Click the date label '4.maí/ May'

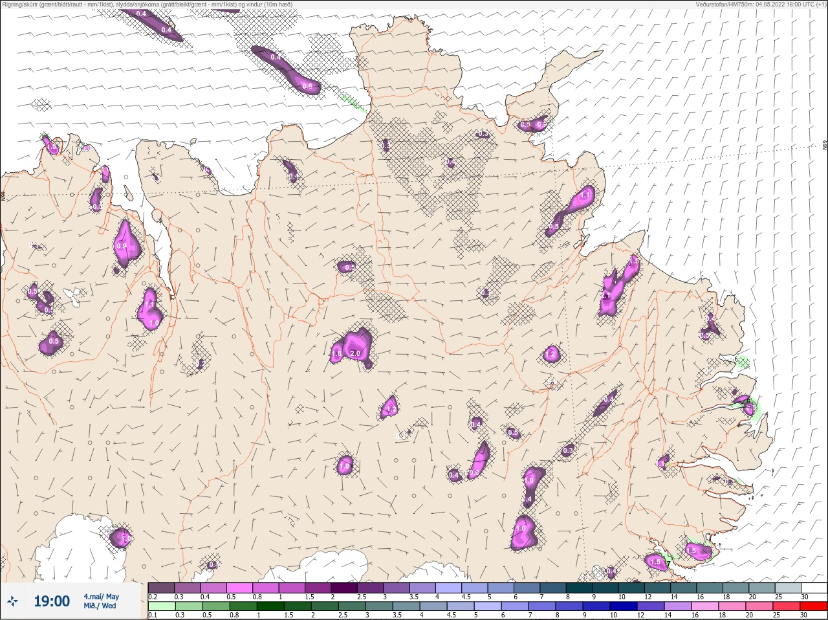point(101,597)
